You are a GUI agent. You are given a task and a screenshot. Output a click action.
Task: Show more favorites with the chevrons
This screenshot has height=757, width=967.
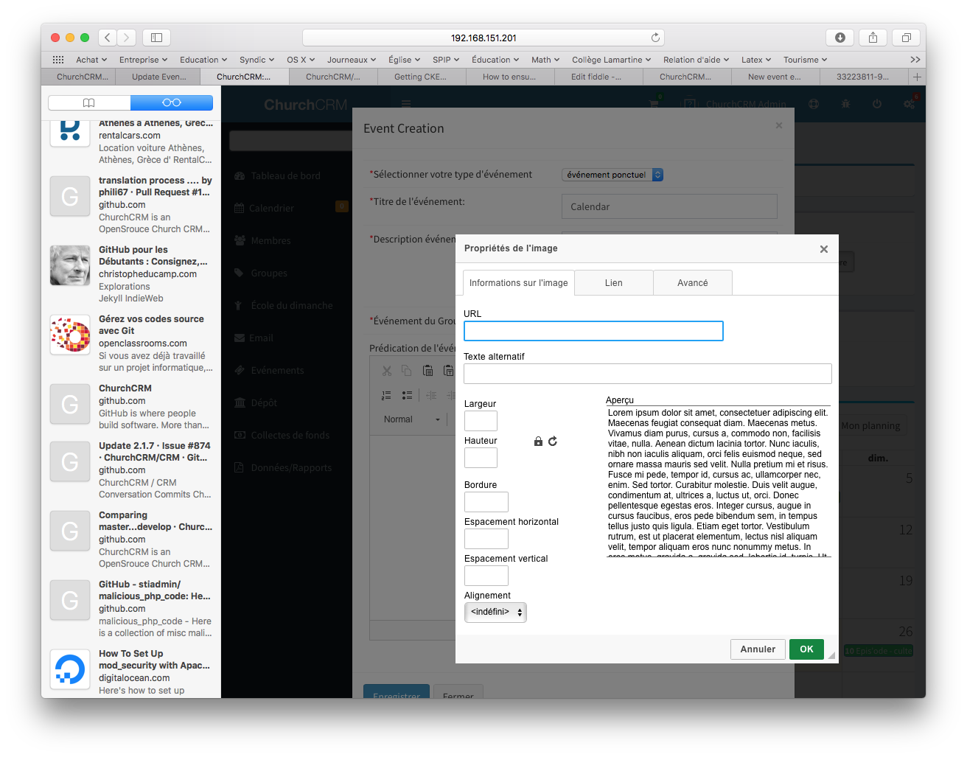tap(915, 60)
